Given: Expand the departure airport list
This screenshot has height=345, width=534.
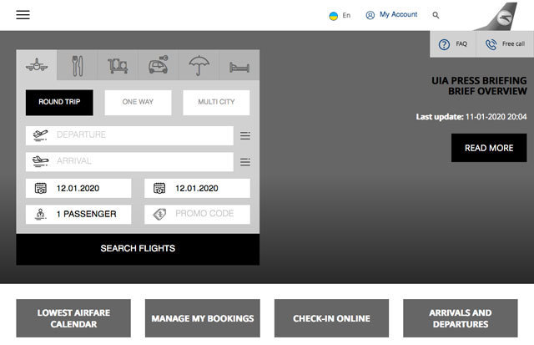Looking at the screenshot, I should [245, 135].
